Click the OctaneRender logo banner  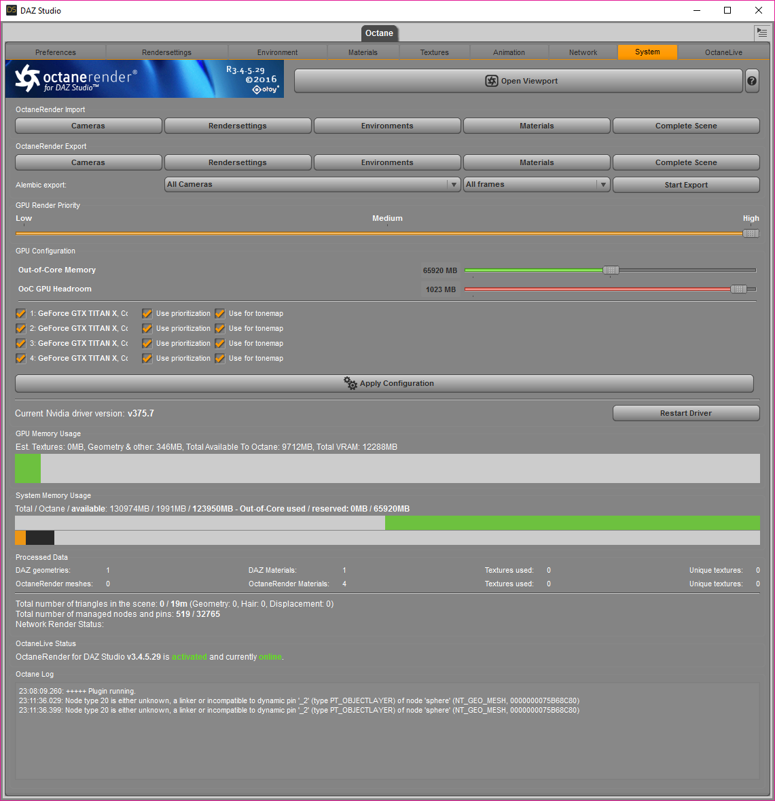145,79
